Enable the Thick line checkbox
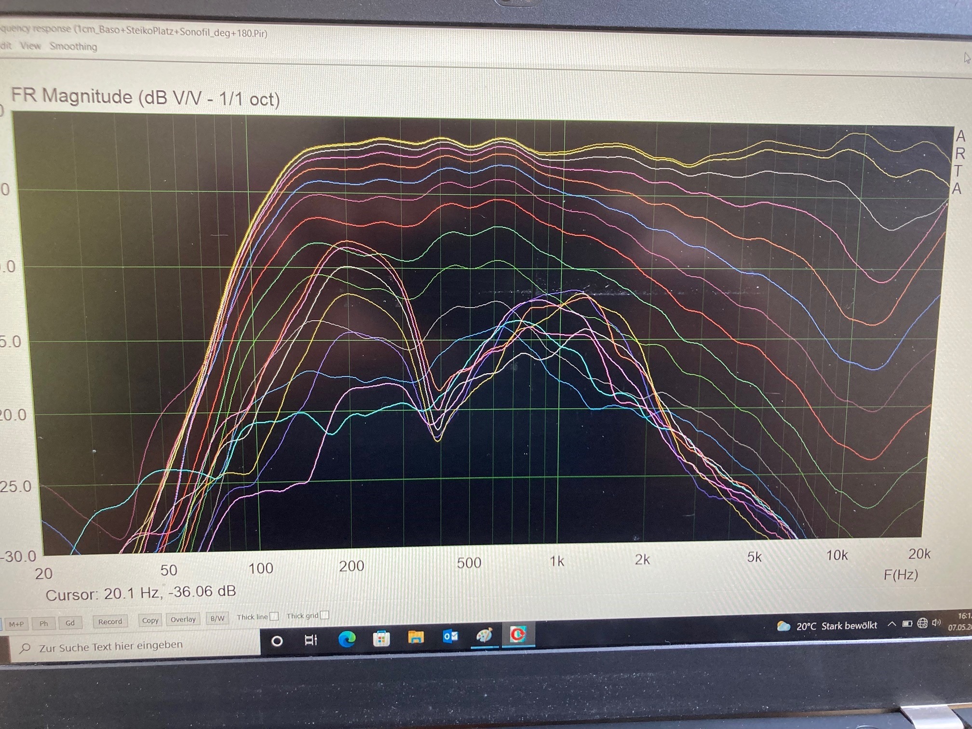972x729 pixels. [x=274, y=616]
